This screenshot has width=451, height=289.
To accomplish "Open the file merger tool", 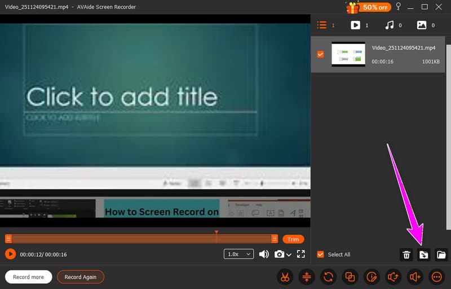I will click(350, 277).
